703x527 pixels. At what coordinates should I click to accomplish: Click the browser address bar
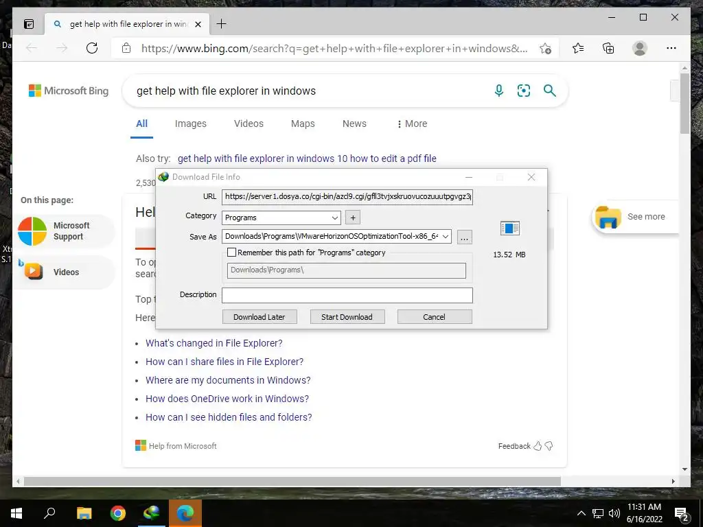[334, 49]
